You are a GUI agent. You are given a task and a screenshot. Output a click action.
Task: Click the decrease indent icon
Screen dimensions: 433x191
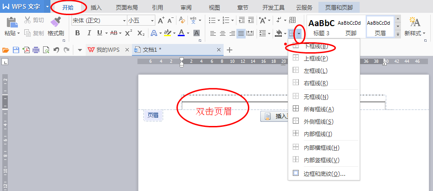(x=241, y=20)
